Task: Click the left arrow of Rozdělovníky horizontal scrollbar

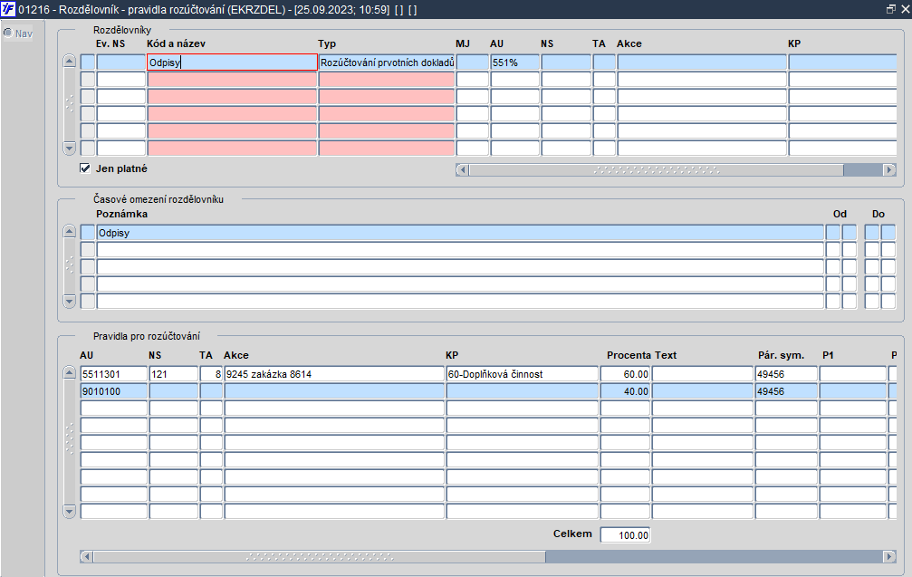Action: 463,170
